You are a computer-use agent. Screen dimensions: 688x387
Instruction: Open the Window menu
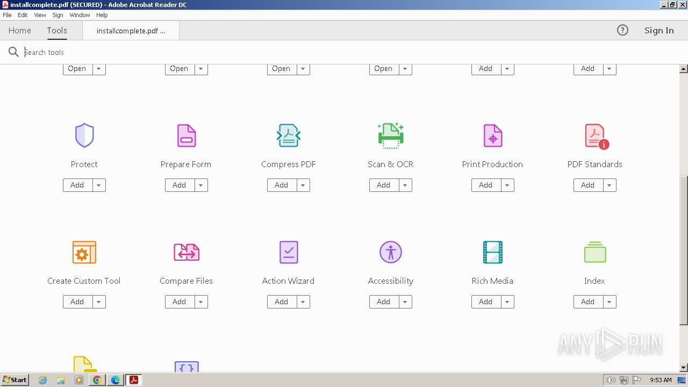coord(80,15)
